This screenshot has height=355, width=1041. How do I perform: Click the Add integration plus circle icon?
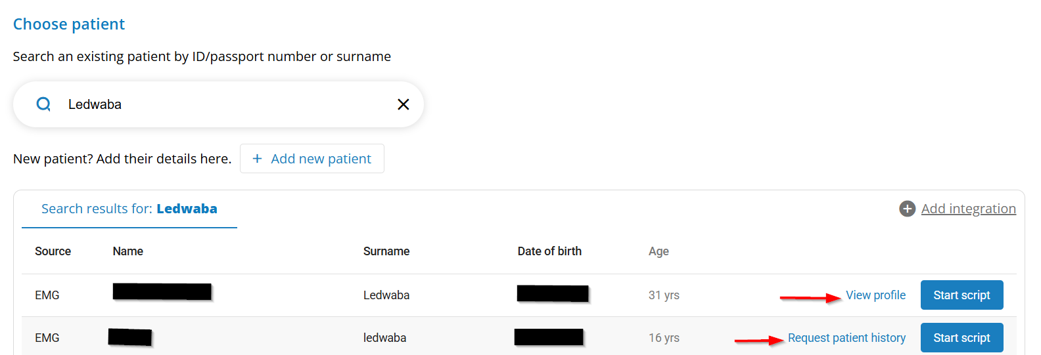point(907,209)
